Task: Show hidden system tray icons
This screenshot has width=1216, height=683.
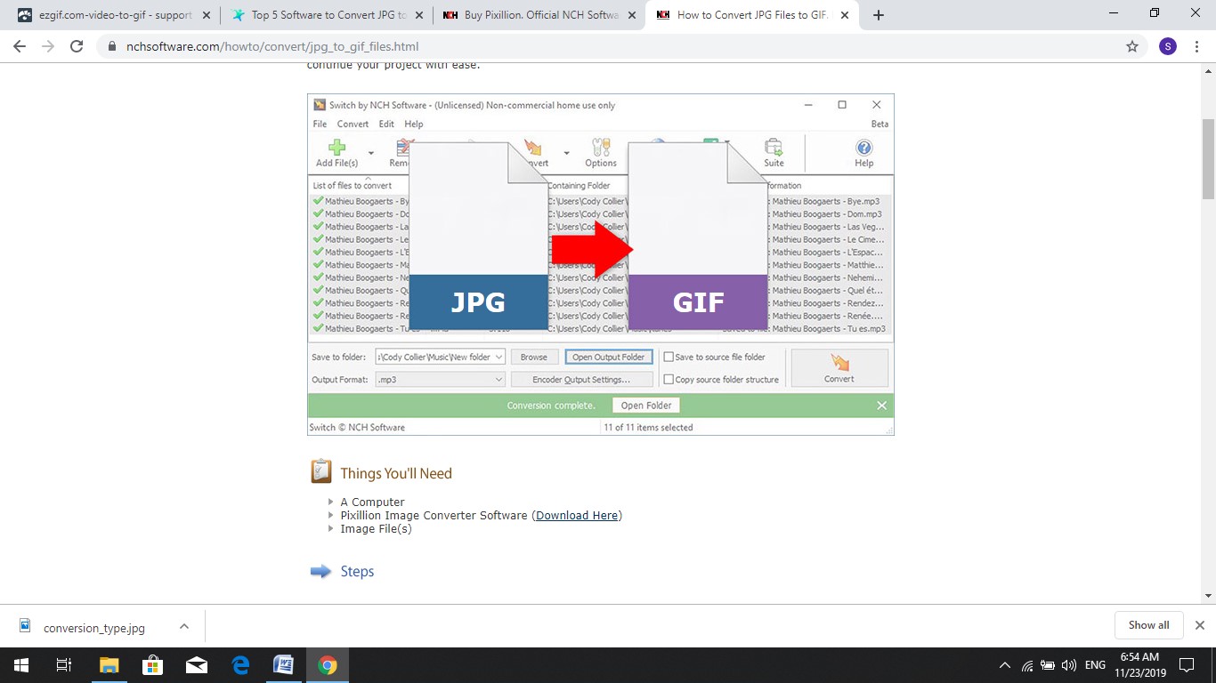Action: coord(1005,665)
